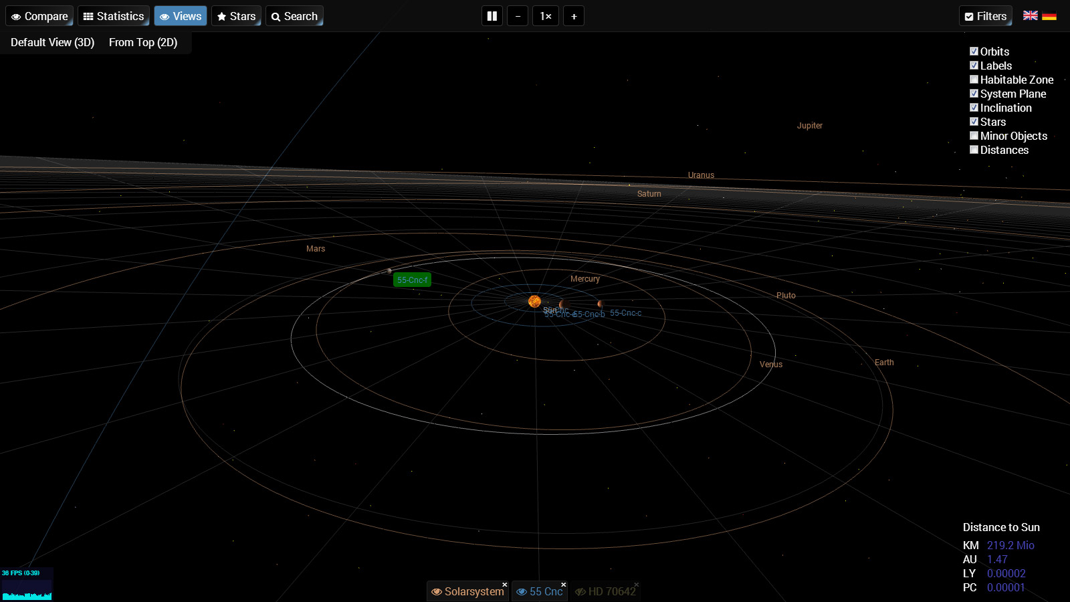Image resolution: width=1070 pixels, height=602 pixels.
Task: Open the Views menu
Action: coord(181,16)
